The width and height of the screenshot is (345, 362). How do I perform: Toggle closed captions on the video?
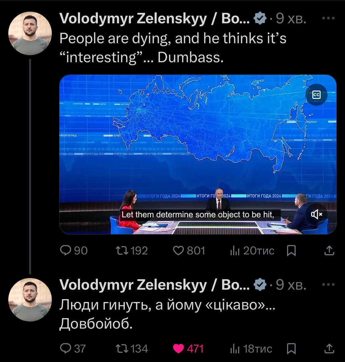tap(316, 95)
